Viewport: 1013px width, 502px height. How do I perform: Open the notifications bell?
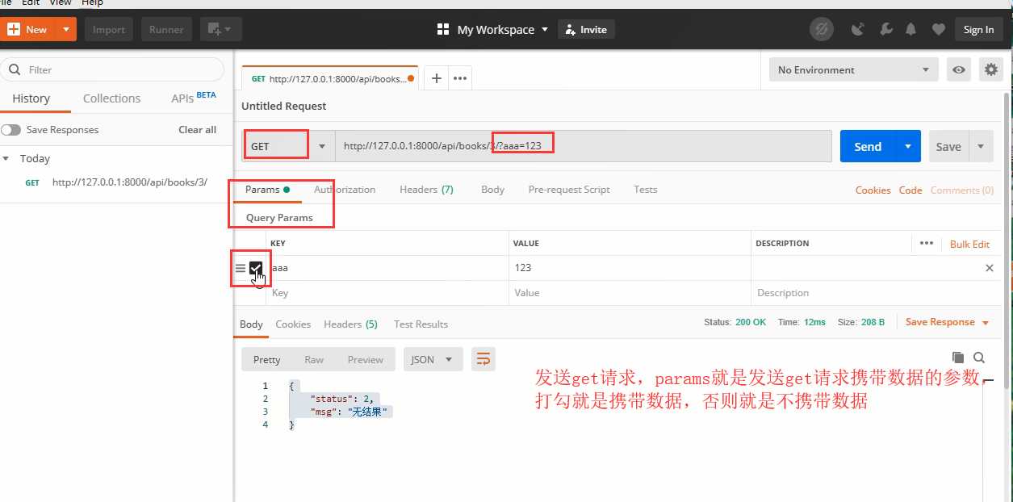911,30
